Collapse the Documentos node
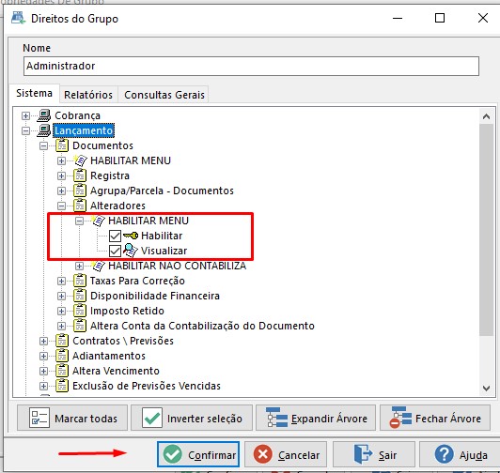 [43, 145]
